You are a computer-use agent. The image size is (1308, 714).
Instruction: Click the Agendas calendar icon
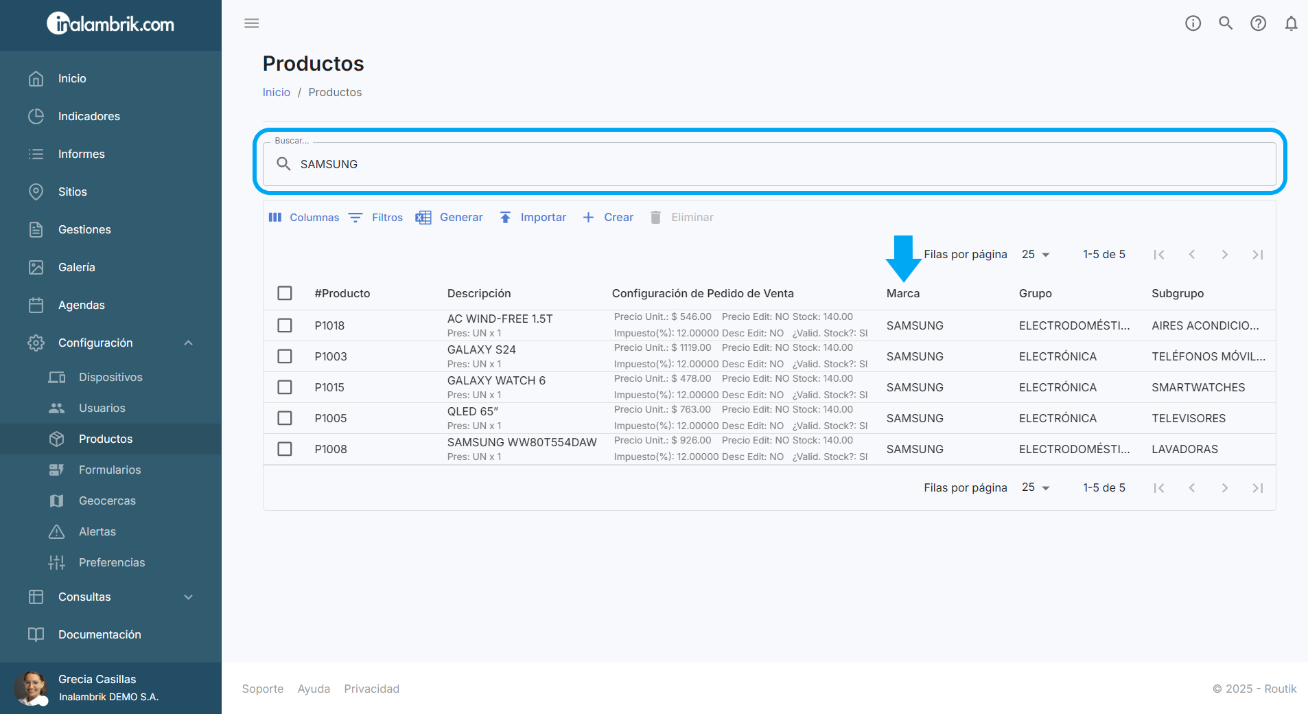[36, 305]
